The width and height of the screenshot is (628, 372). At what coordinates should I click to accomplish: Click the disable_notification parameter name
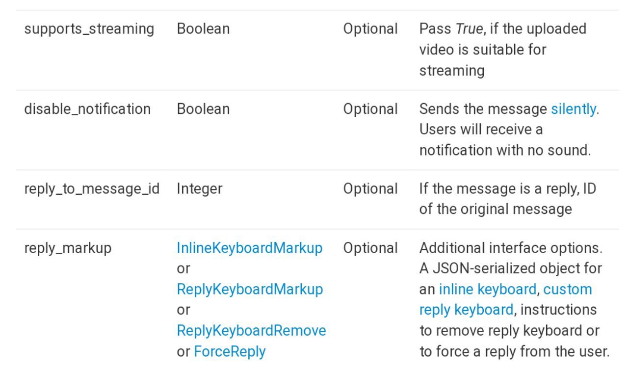[x=87, y=109]
